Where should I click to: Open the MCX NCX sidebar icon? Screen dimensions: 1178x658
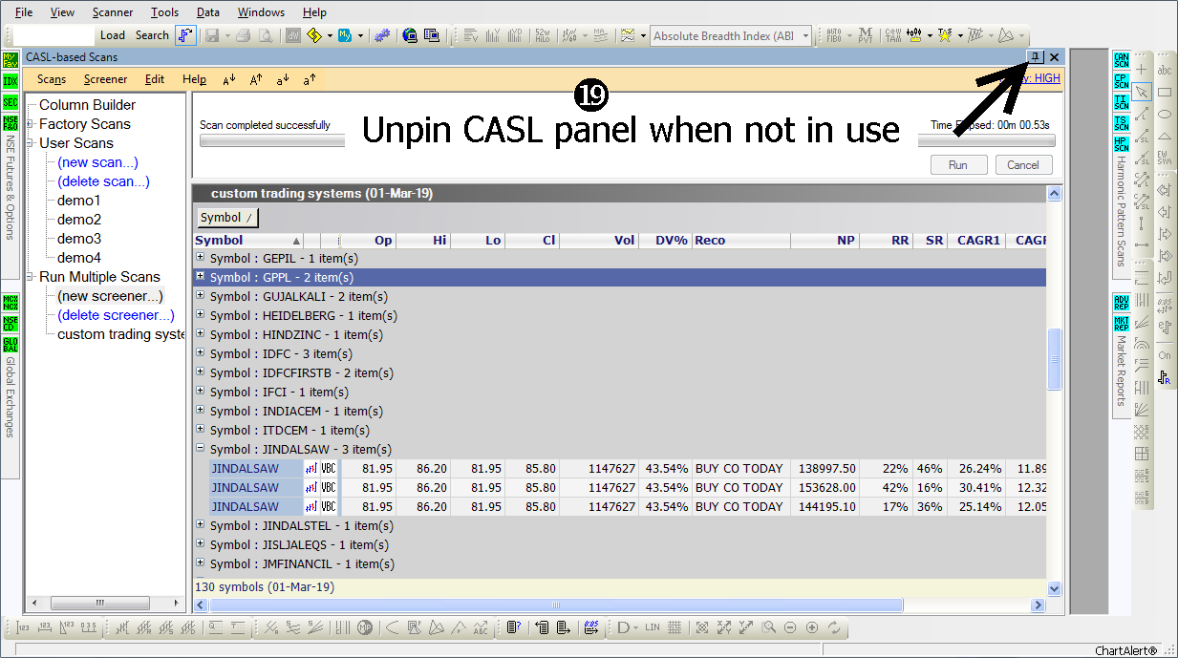(11, 303)
